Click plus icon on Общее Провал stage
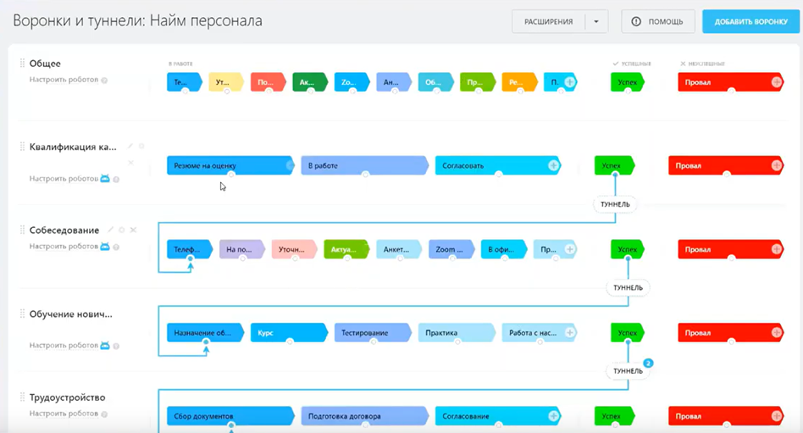Screen dimensions: 803x433 coord(776,83)
